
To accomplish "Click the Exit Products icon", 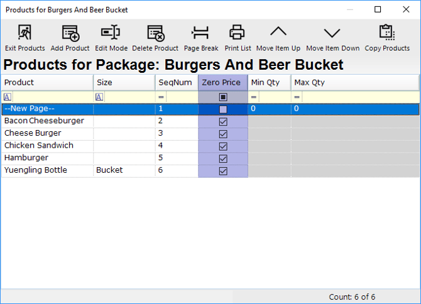I will (x=25, y=33).
